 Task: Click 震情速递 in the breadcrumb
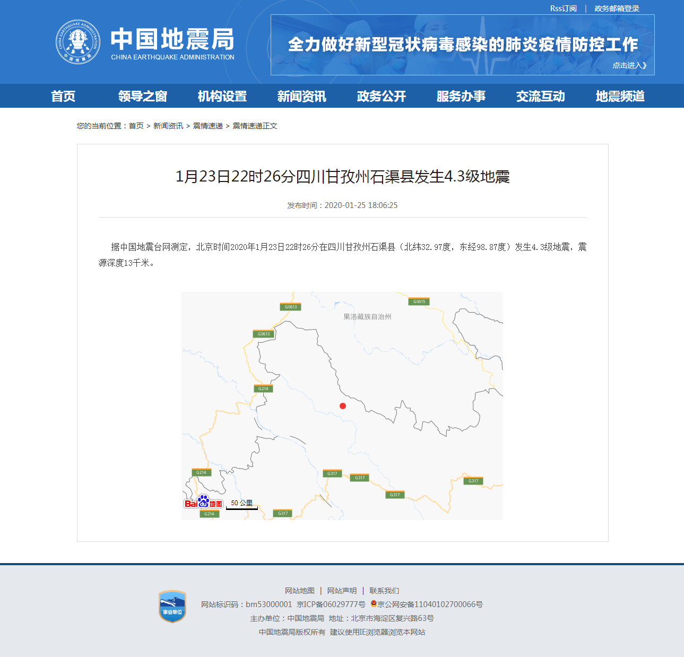[207, 126]
